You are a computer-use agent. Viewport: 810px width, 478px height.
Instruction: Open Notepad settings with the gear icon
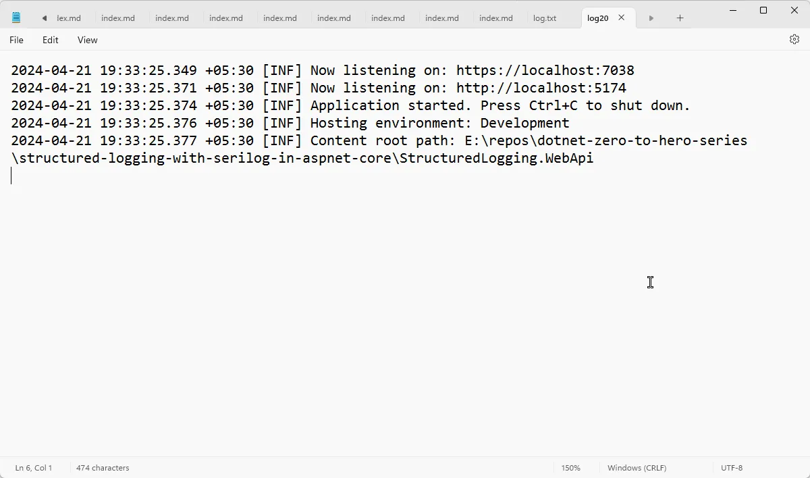[x=794, y=39]
